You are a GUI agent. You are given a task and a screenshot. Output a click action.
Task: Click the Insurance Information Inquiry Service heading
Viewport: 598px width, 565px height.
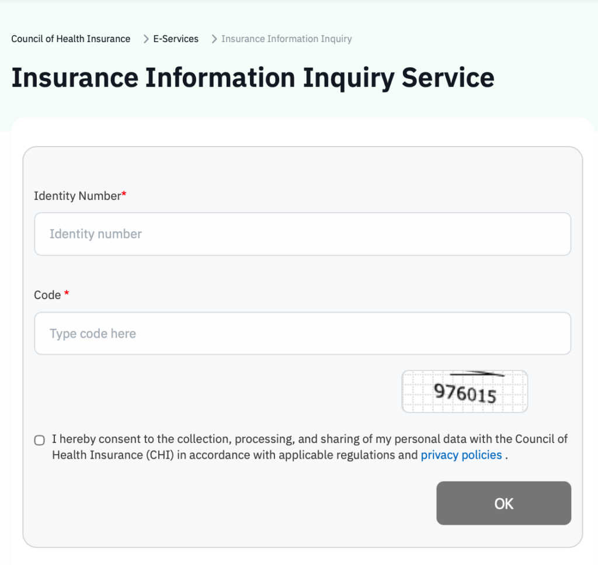coord(252,78)
